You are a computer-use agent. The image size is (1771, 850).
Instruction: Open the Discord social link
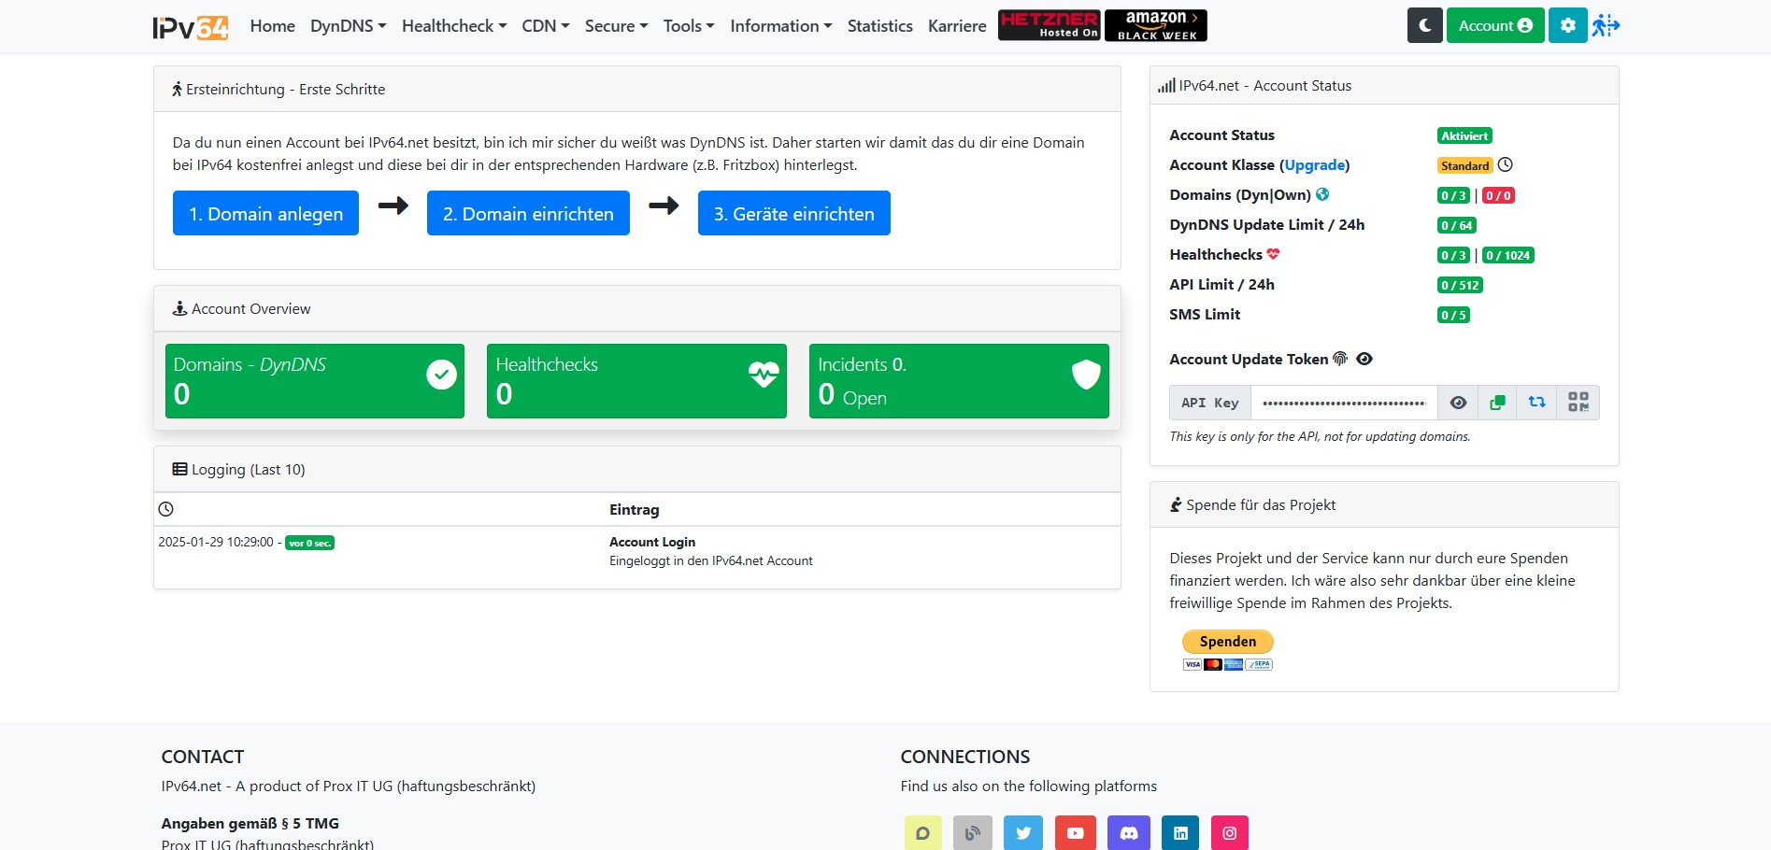tap(1128, 833)
